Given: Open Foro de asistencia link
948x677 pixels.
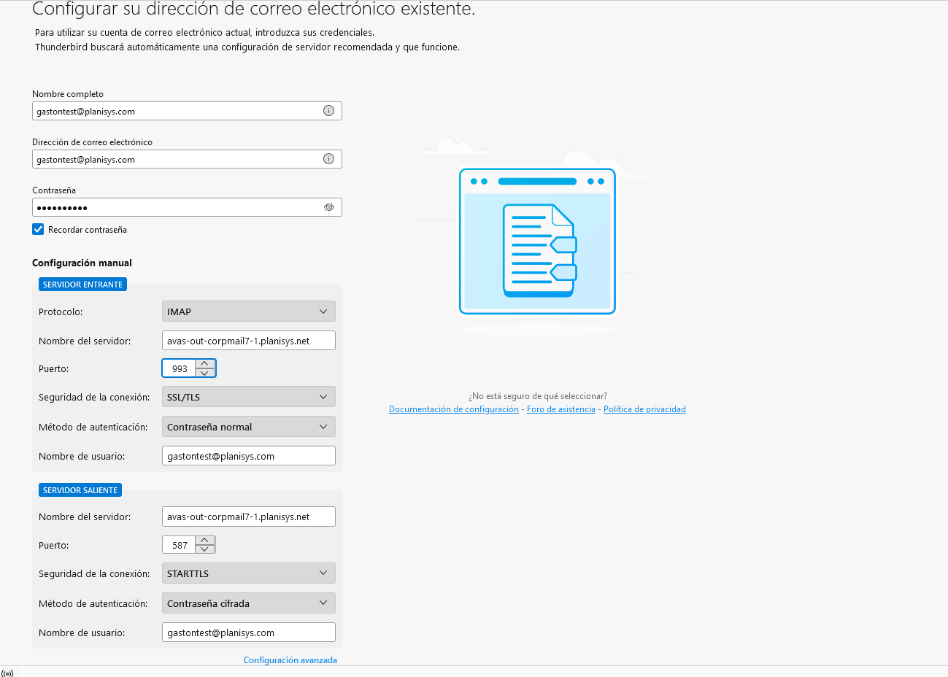Looking at the screenshot, I should [560, 409].
